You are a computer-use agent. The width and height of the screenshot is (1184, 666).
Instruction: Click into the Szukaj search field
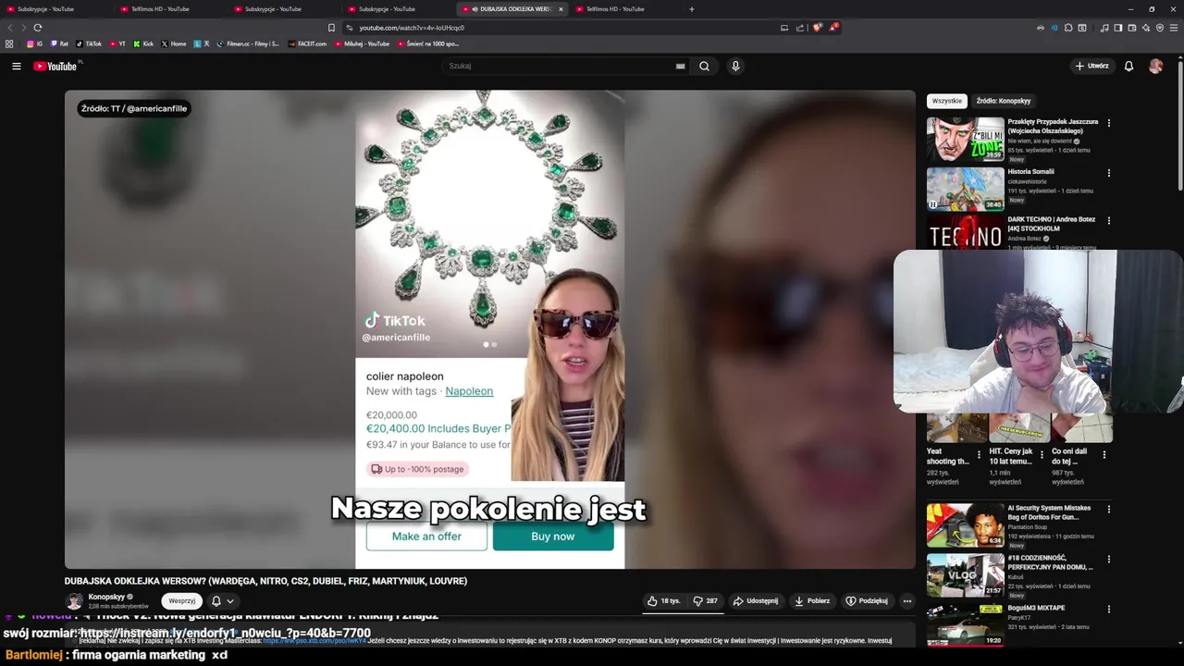tap(561, 66)
